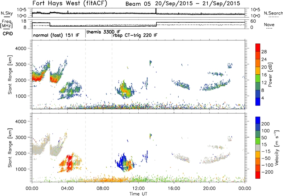Pick the bright blue top Velocity color segment
This screenshot has width=283, height=196.
(258, 120)
